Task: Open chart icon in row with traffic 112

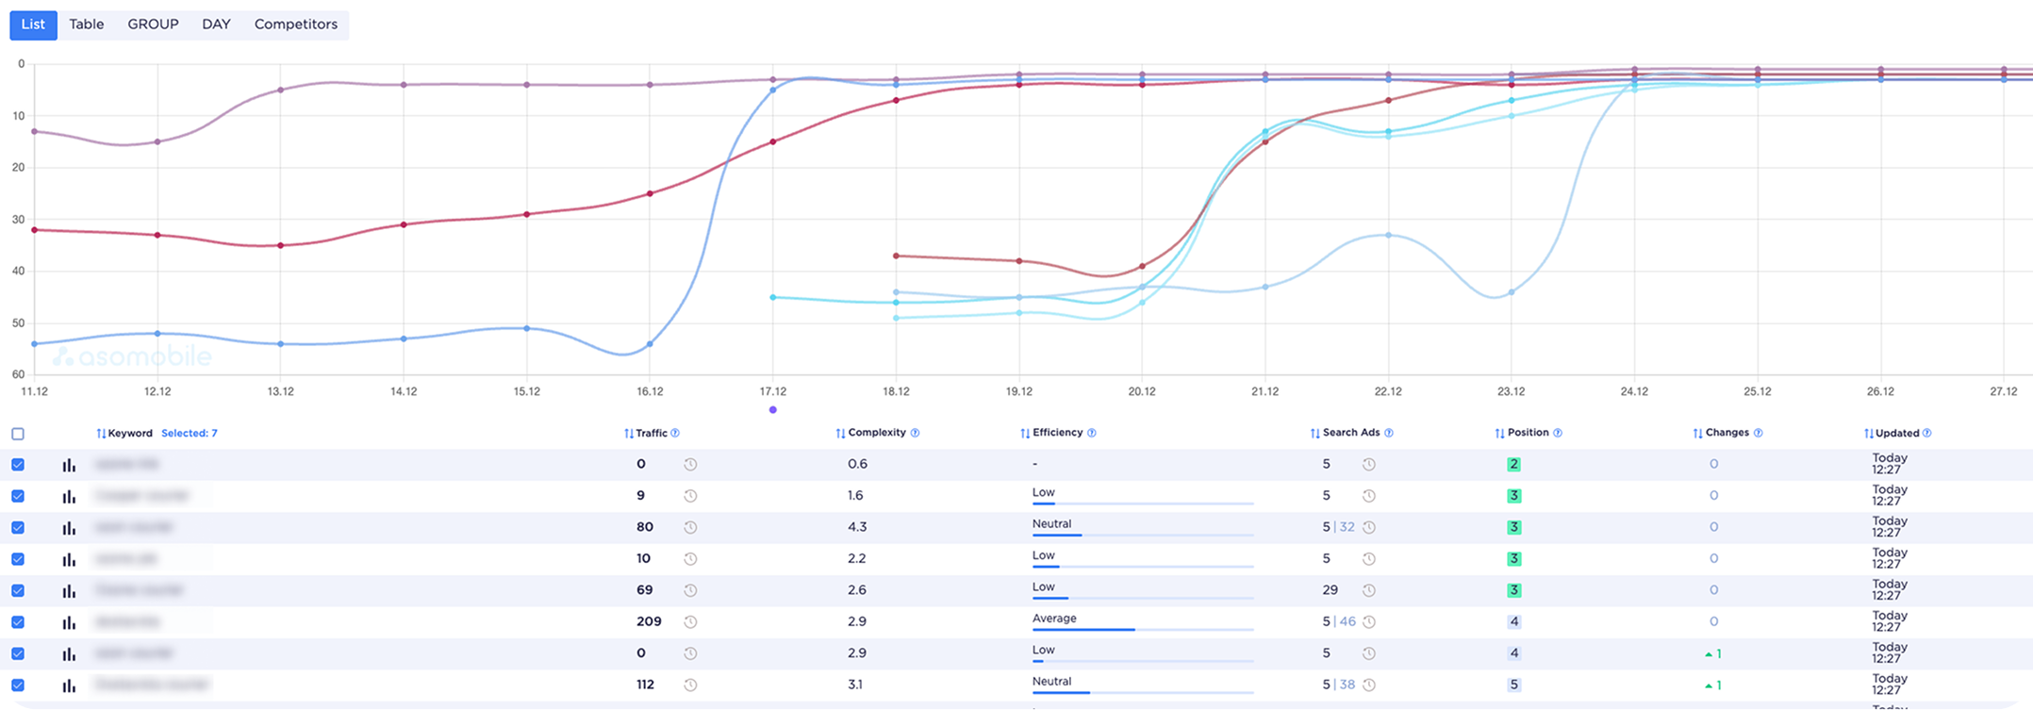Action: pyautogui.click(x=69, y=686)
